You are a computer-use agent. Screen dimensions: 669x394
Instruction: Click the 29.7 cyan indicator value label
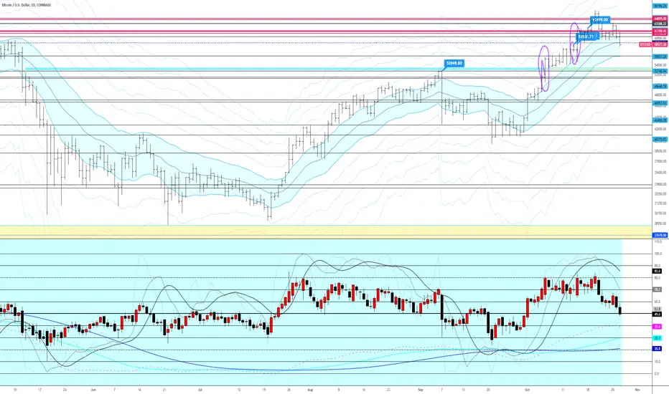click(657, 338)
